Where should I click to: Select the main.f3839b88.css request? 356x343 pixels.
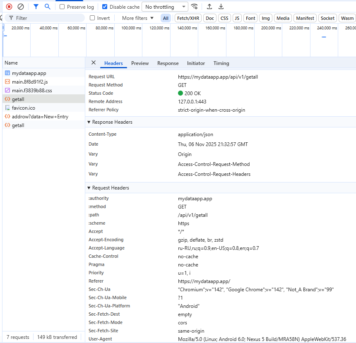tap(32, 91)
